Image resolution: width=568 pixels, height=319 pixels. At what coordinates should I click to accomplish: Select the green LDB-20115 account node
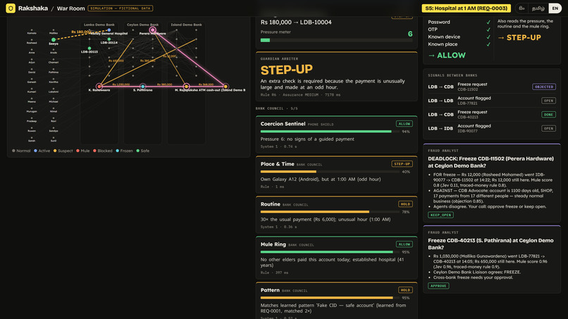tap(89, 48)
